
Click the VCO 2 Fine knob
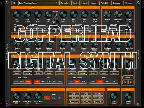coord(74,14)
